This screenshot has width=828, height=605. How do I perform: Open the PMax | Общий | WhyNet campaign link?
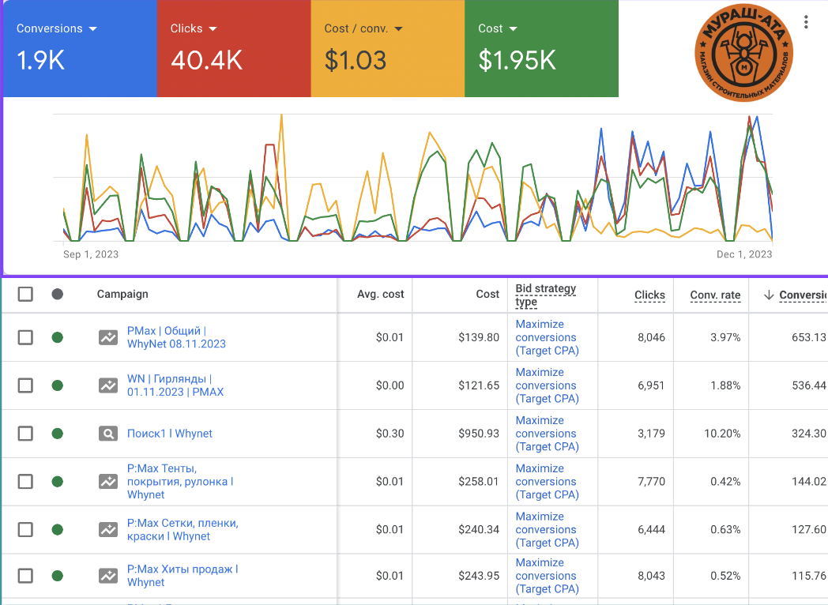(176, 337)
